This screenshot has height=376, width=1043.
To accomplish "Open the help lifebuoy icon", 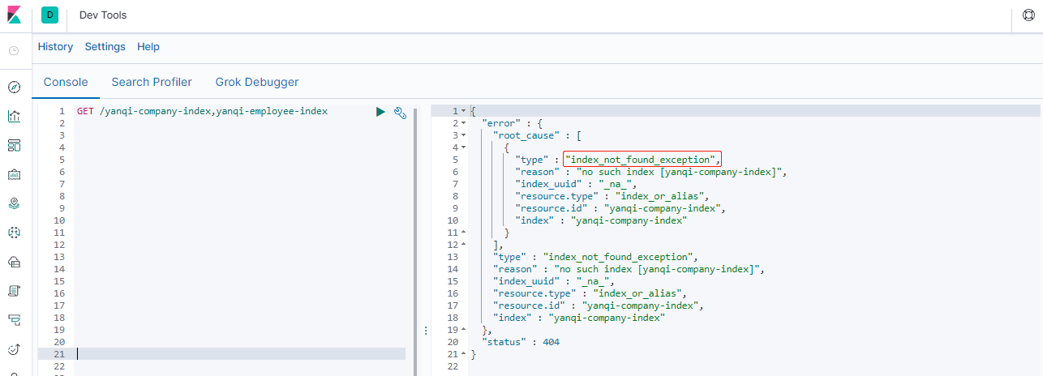I will [1028, 15].
